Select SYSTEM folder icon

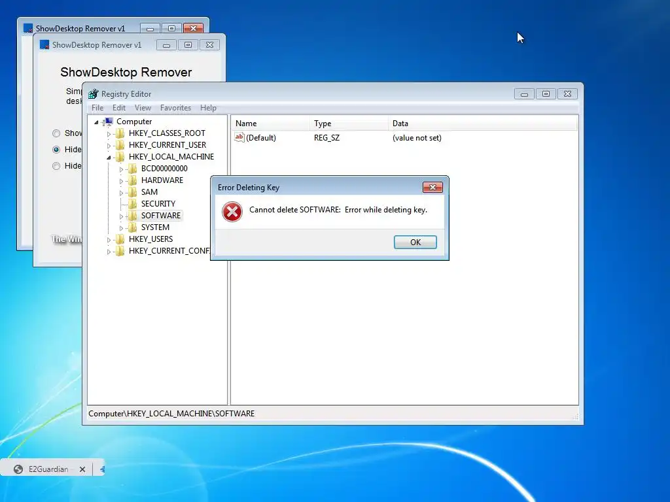tap(133, 227)
